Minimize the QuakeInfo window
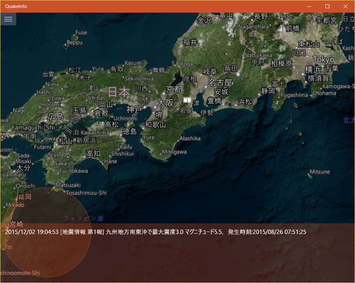 309,6
